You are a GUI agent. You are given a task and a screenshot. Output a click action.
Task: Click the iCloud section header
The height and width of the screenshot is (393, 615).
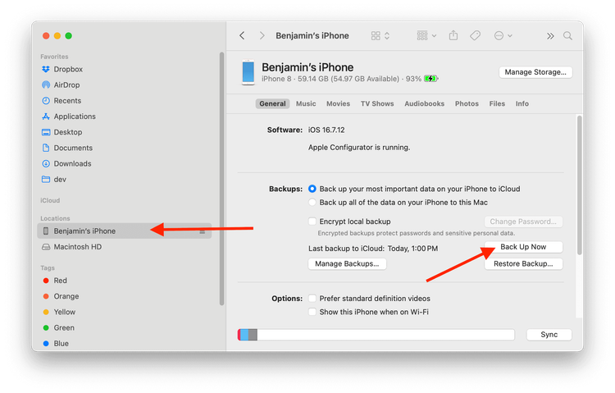click(x=50, y=200)
